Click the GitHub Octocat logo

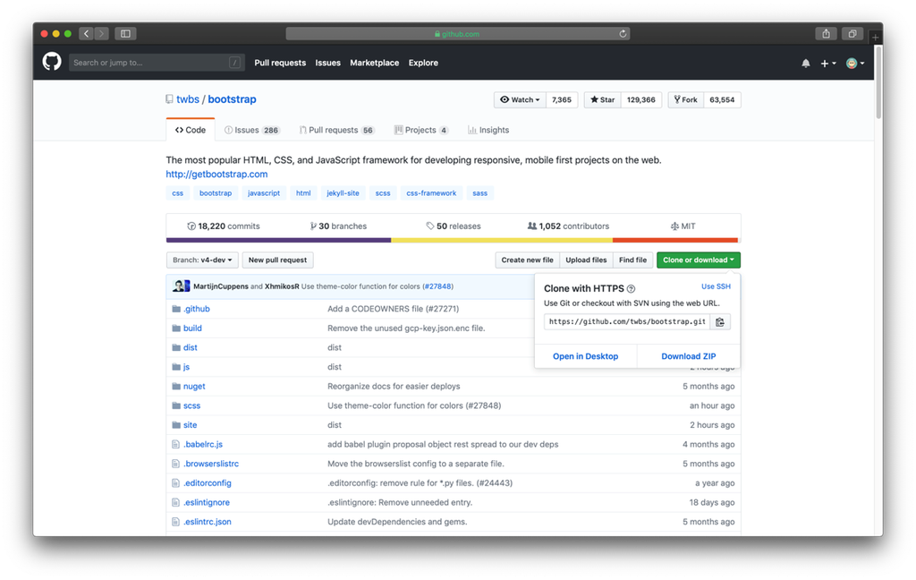pos(52,62)
